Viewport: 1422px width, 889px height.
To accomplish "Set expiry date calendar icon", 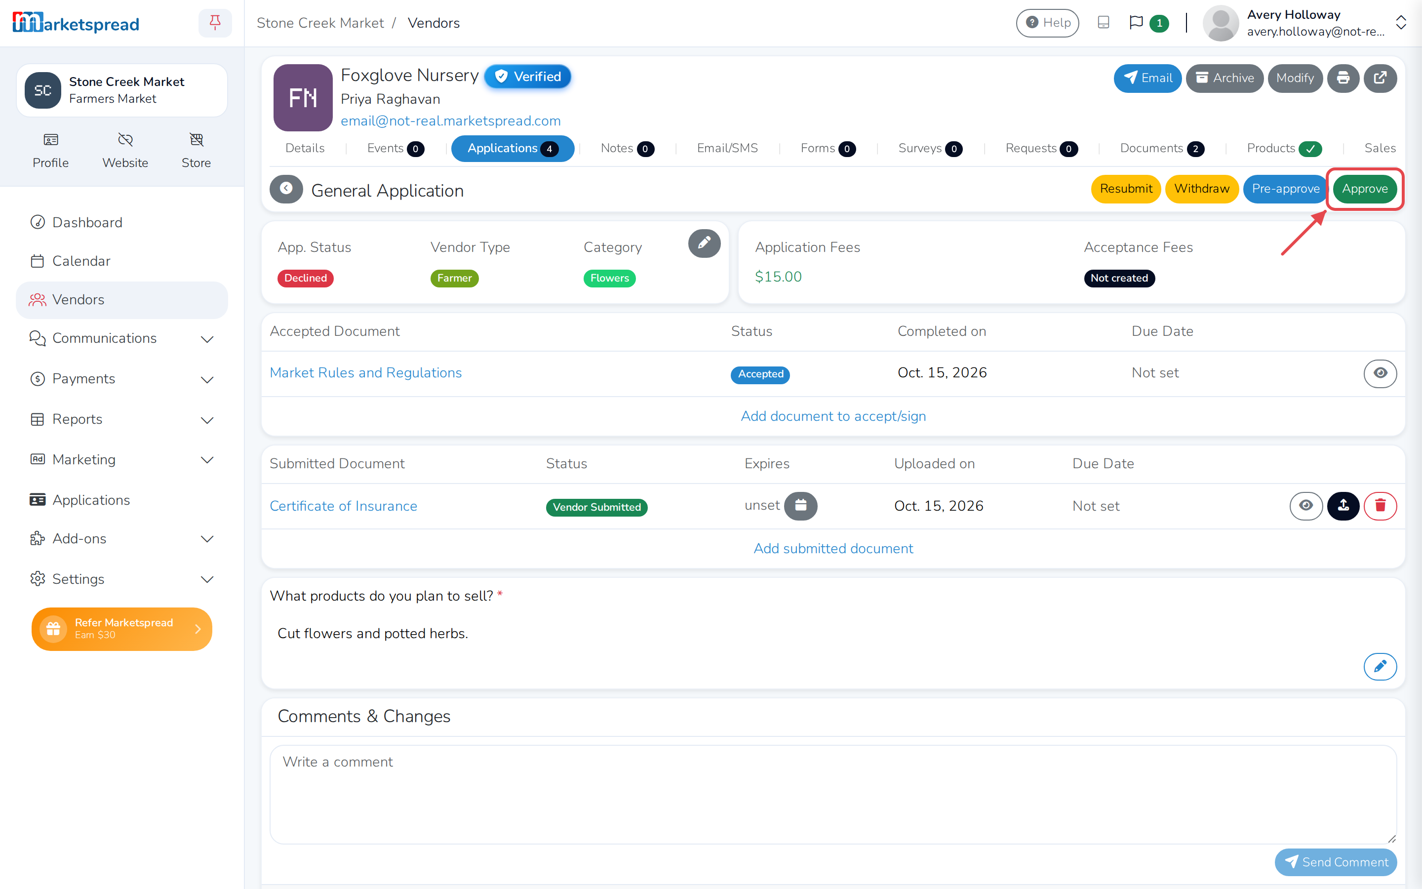I will coord(801,506).
